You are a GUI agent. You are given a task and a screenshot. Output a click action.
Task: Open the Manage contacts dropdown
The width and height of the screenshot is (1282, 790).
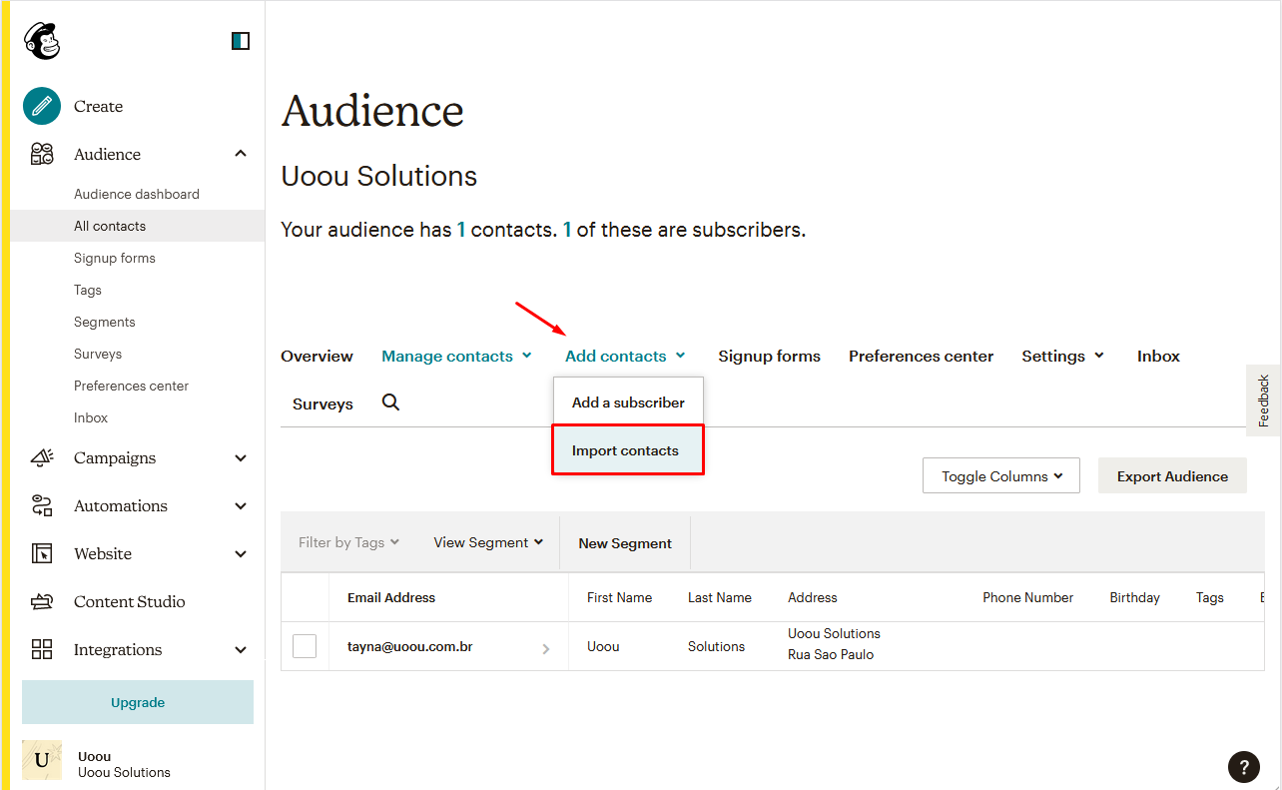(x=456, y=357)
